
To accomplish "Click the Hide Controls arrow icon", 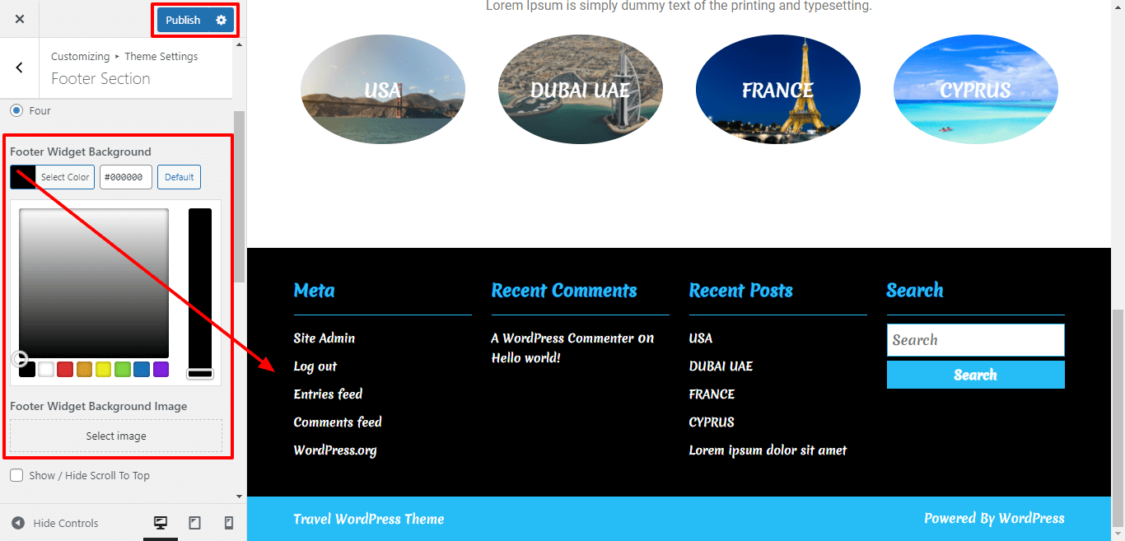I will (x=19, y=522).
